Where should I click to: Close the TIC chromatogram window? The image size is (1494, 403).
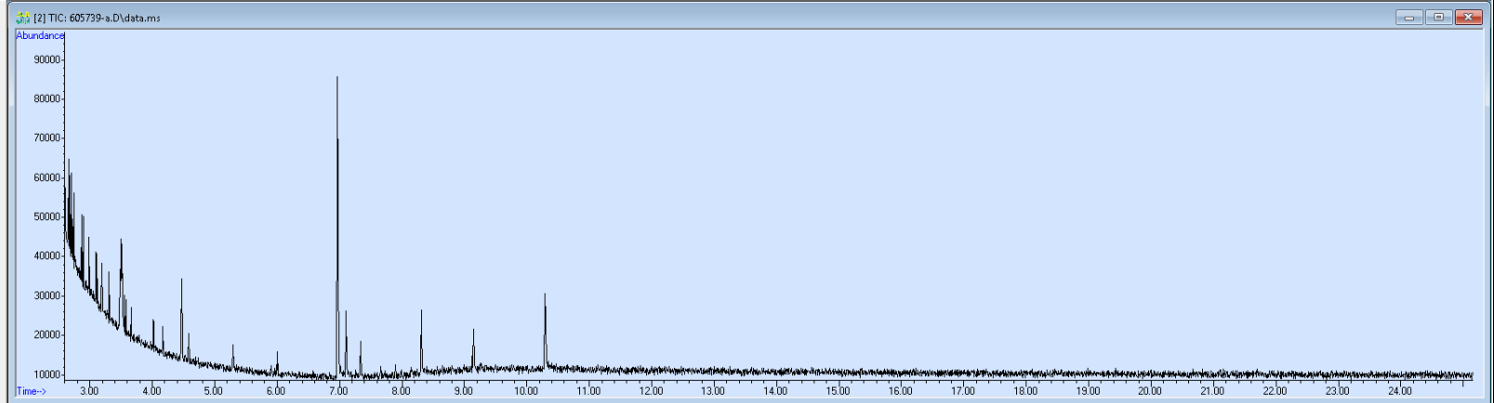pos(1469,18)
